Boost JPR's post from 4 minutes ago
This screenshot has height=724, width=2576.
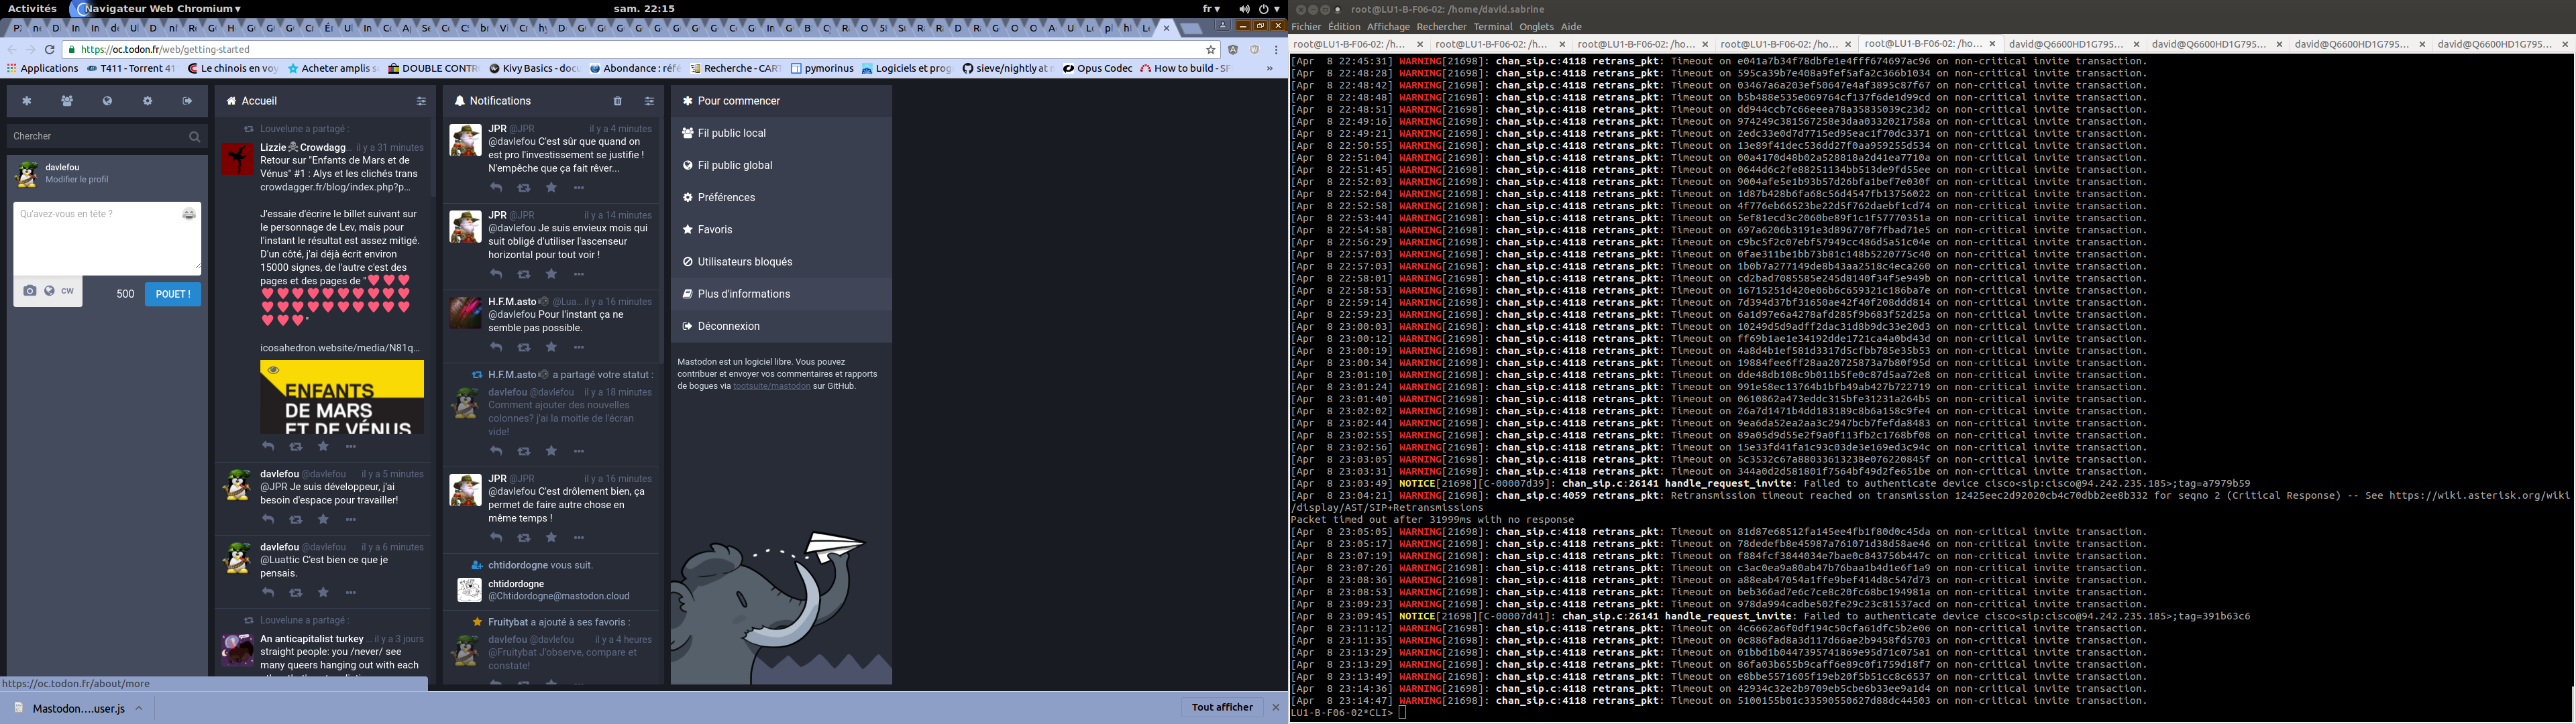(x=523, y=188)
